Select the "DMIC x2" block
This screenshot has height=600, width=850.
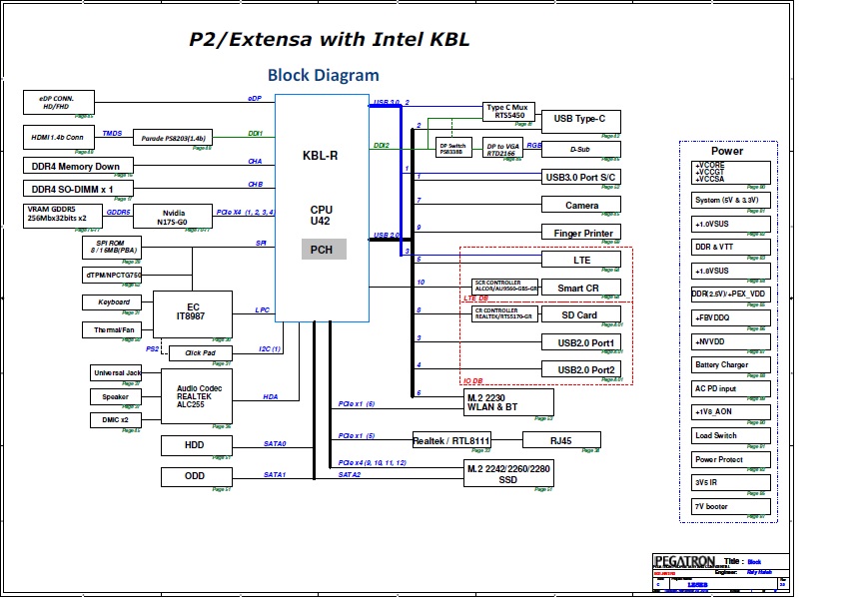[116, 420]
